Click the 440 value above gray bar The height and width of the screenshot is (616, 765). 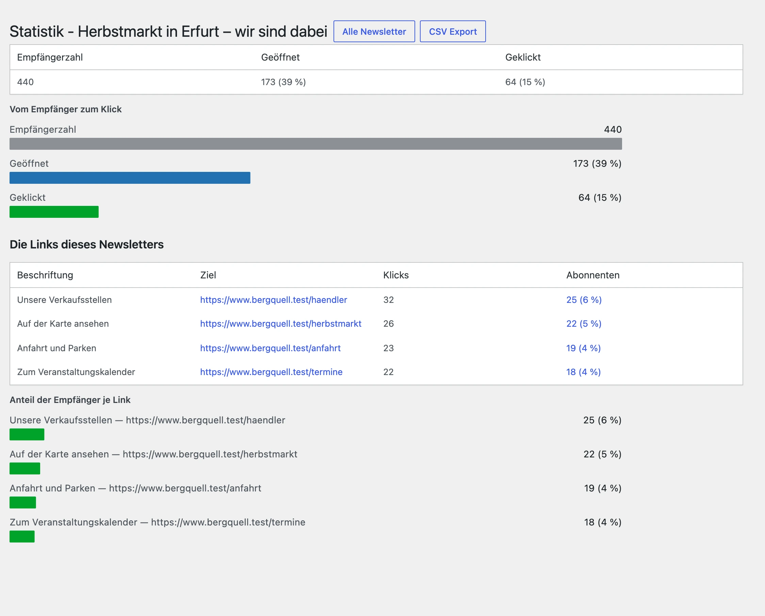(613, 130)
